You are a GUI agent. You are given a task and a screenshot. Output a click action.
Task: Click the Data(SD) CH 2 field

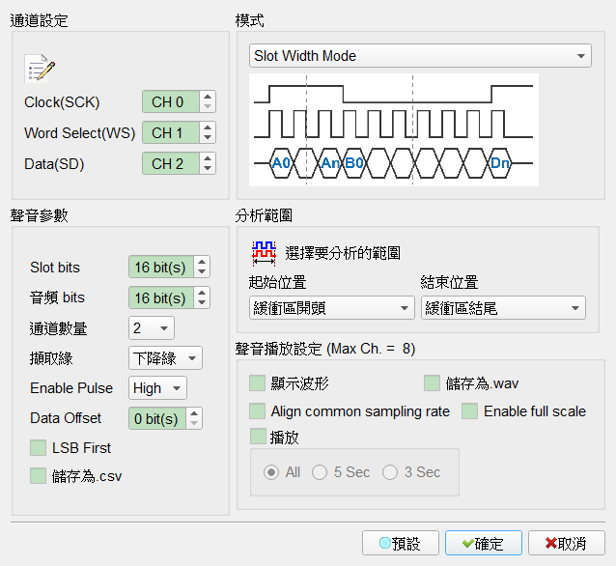click(171, 163)
